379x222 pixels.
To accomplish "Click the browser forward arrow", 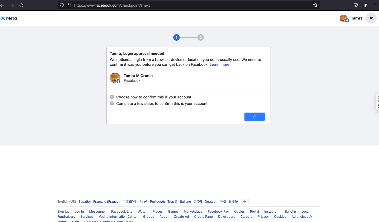I will (x=12, y=5).
